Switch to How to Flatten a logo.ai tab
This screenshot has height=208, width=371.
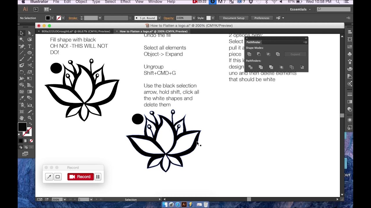pos(153,31)
